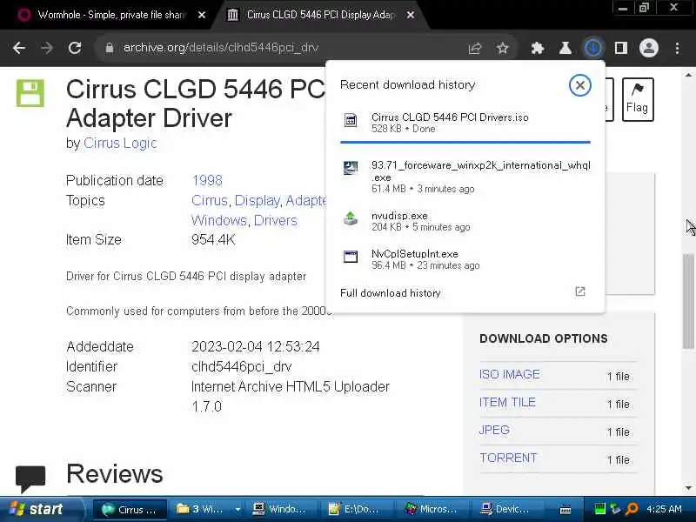The width and height of the screenshot is (696, 522).
Task: Click the network tray icon
Action: (x=615, y=509)
